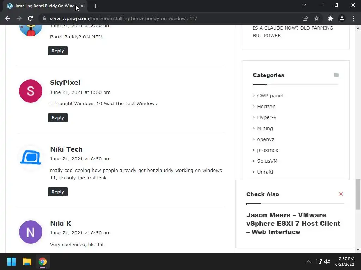361x270 pixels.
Task: Click SkyPixel's comment date June 21, 2021
Action: 80,92
